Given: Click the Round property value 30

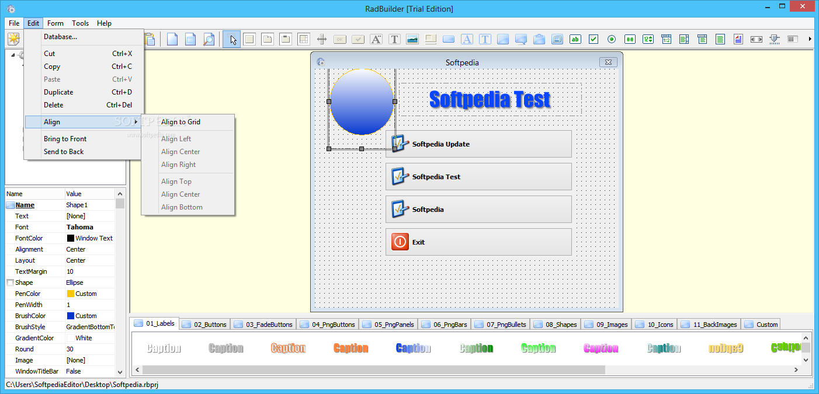Looking at the screenshot, I should 90,349.
